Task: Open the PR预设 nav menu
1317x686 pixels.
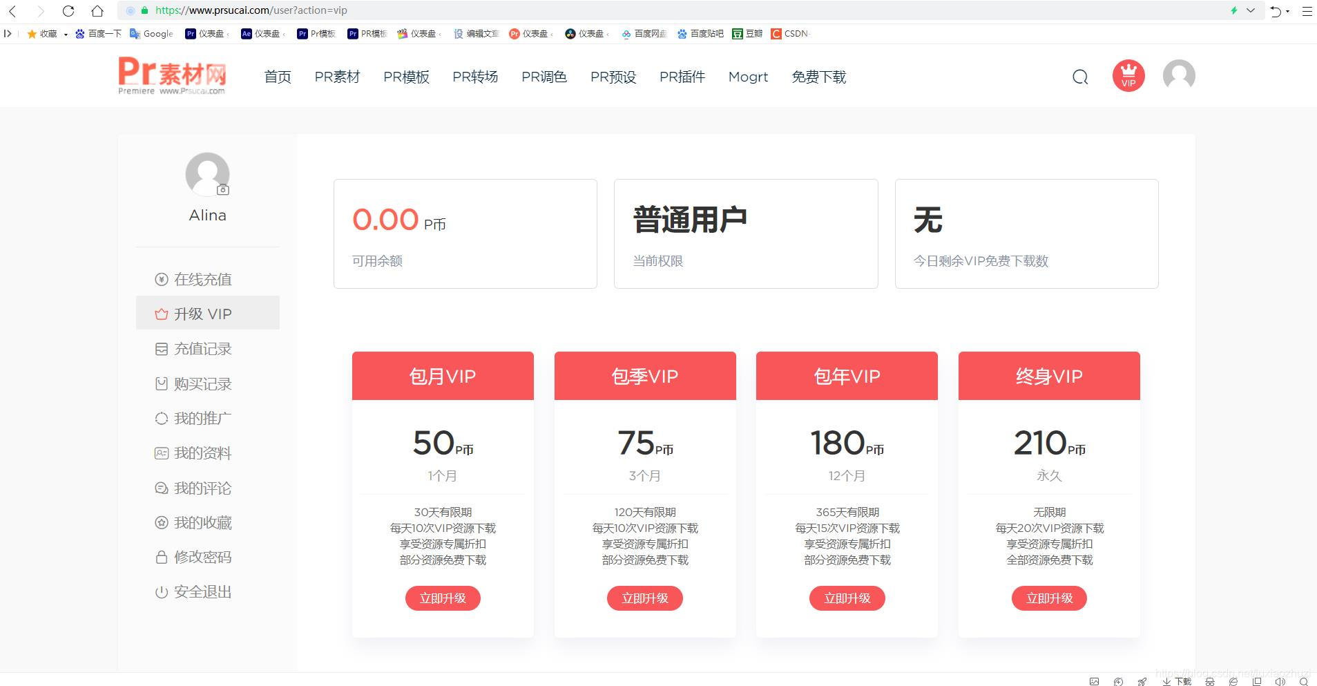Action: pos(613,77)
